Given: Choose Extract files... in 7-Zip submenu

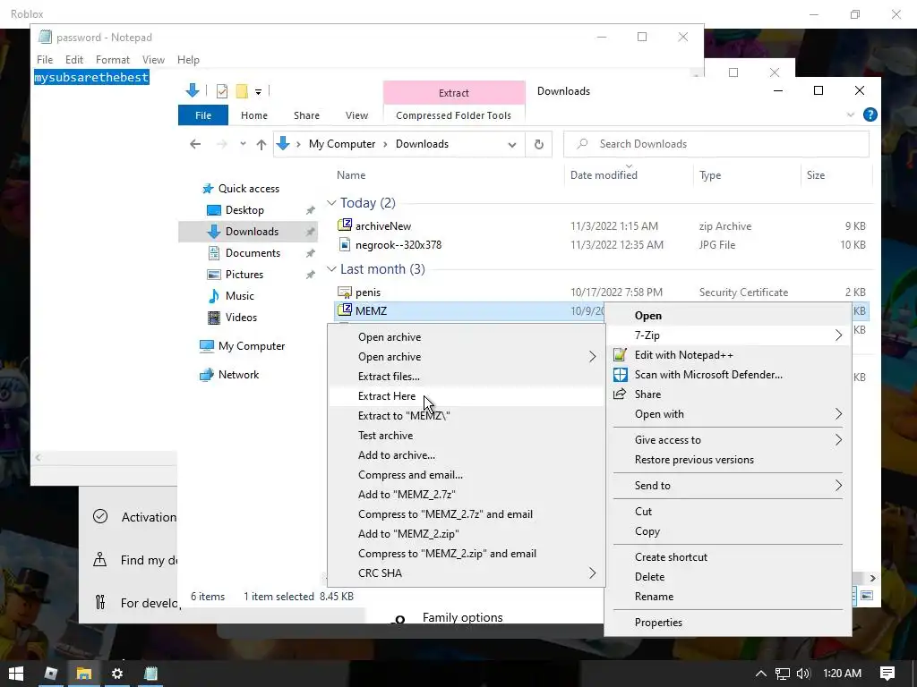Looking at the screenshot, I should point(389,377).
